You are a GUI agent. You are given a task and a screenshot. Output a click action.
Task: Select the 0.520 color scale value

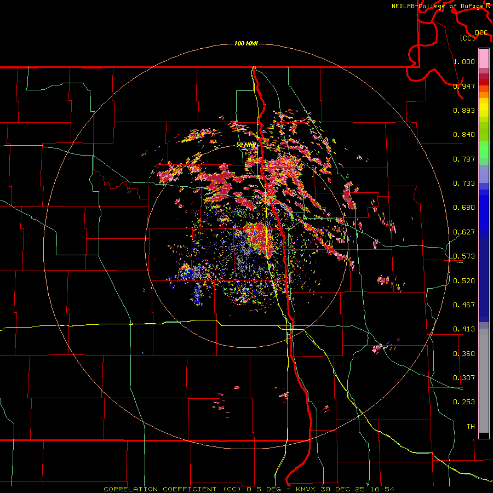pyautogui.click(x=464, y=281)
